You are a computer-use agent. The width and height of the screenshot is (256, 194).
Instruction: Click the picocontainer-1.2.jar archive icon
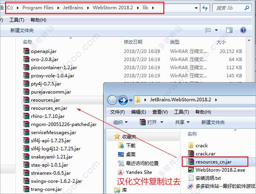tap(26, 67)
